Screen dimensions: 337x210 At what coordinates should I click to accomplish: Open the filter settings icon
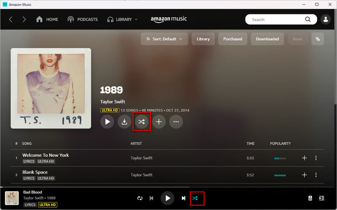point(318,39)
